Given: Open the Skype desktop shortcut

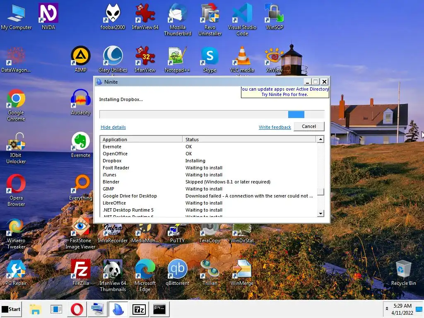Looking at the screenshot, I should [x=210, y=59].
